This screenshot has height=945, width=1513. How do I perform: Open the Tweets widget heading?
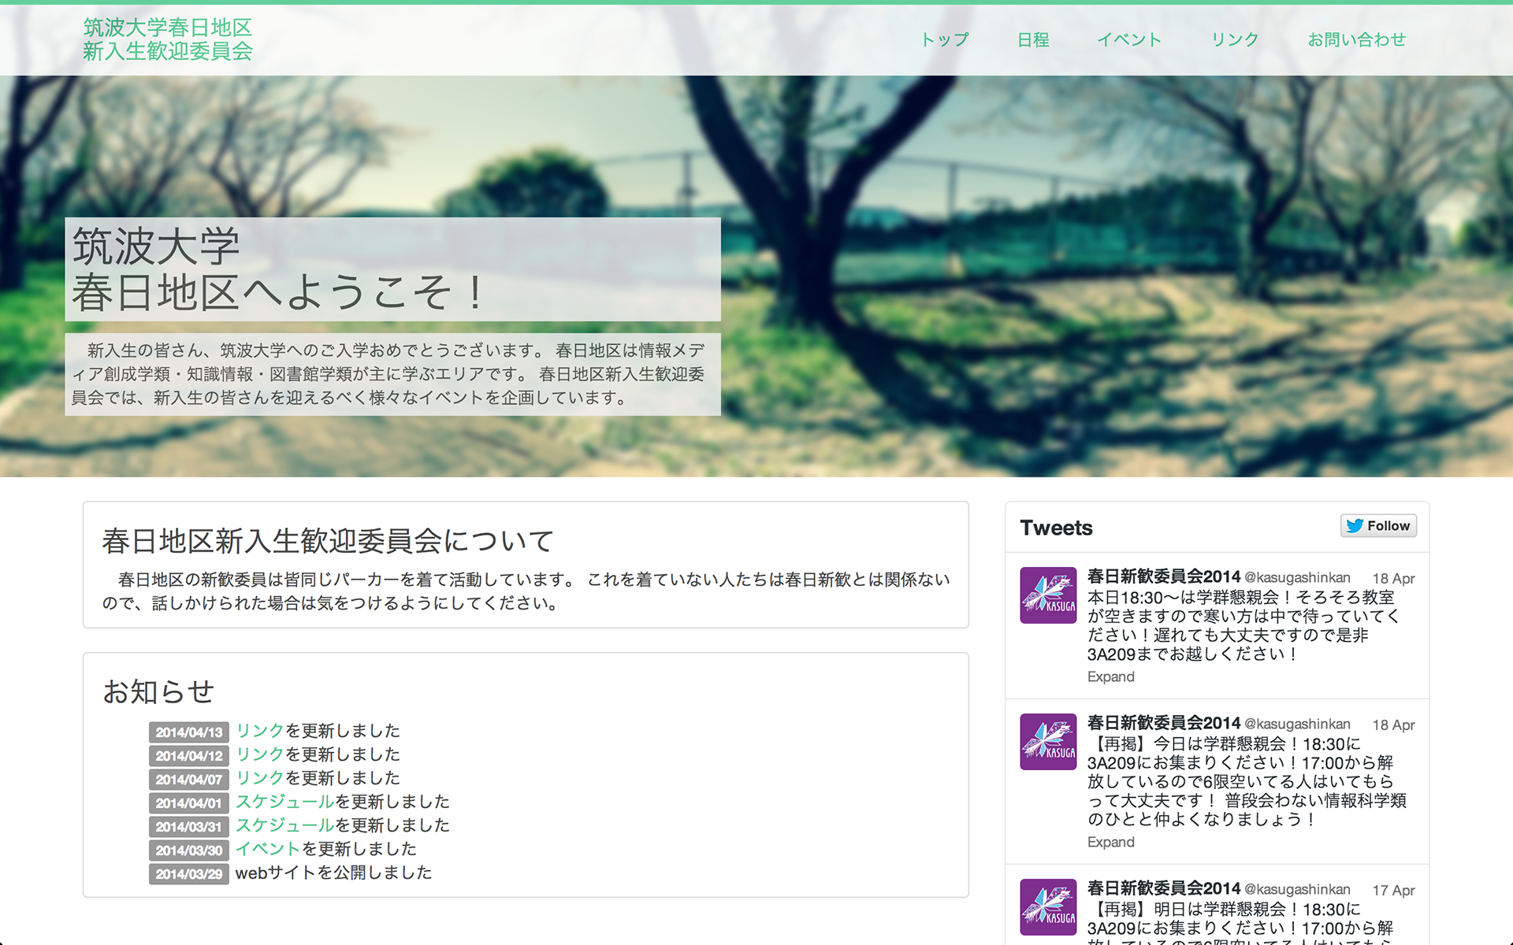pos(1056,528)
